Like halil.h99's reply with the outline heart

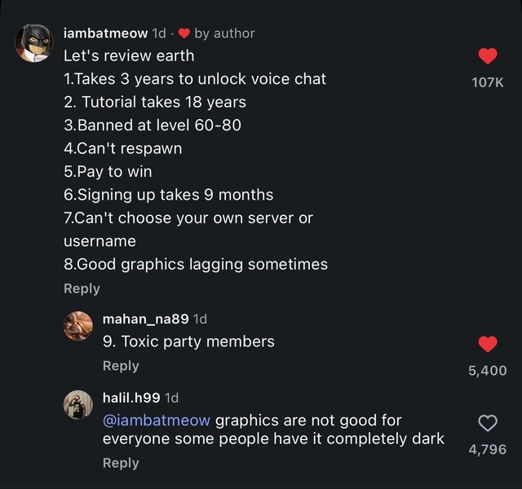488,423
